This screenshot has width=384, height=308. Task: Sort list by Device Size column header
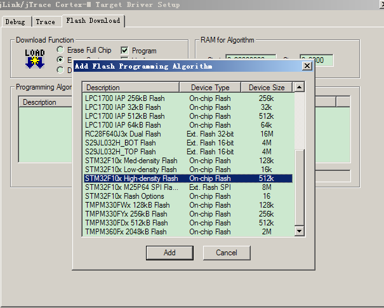point(267,87)
